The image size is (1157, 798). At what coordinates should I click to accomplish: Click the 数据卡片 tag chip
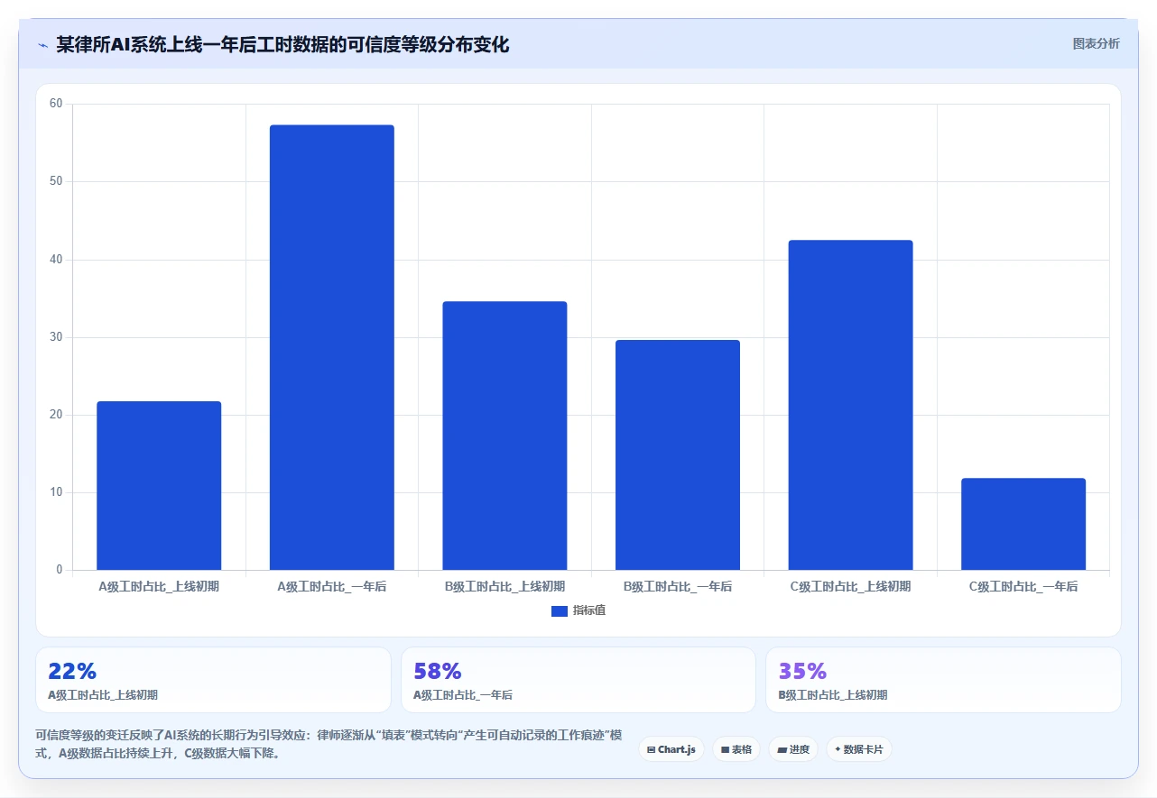tap(858, 749)
